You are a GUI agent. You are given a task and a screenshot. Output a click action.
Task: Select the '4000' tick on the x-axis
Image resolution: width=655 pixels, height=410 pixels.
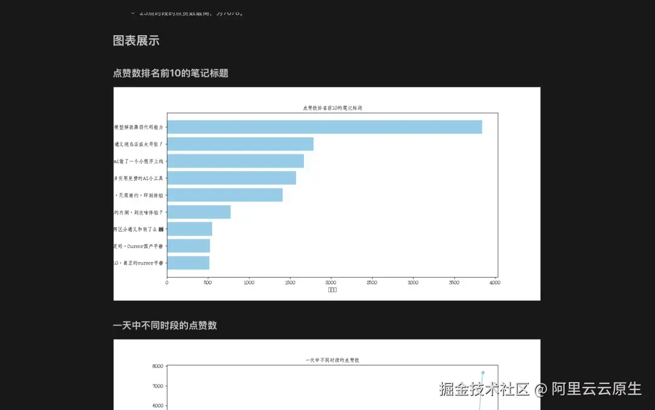click(x=495, y=282)
